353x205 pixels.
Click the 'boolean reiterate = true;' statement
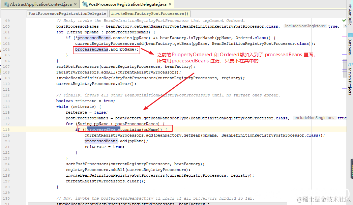pos(86,101)
